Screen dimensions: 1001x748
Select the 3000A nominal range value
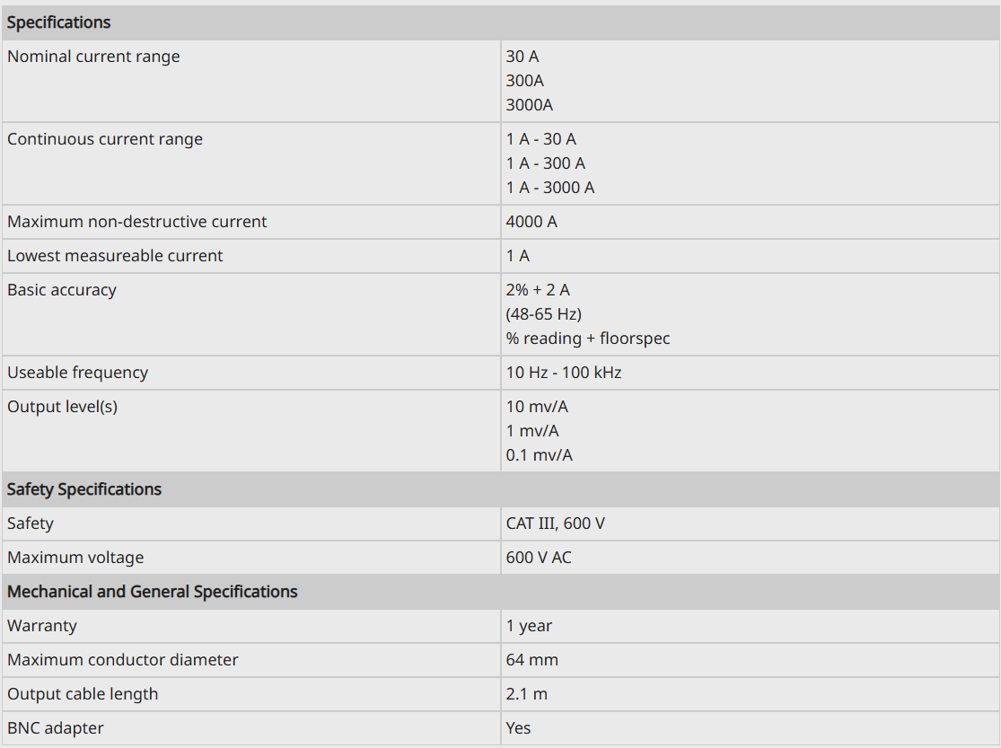pos(529,105)
